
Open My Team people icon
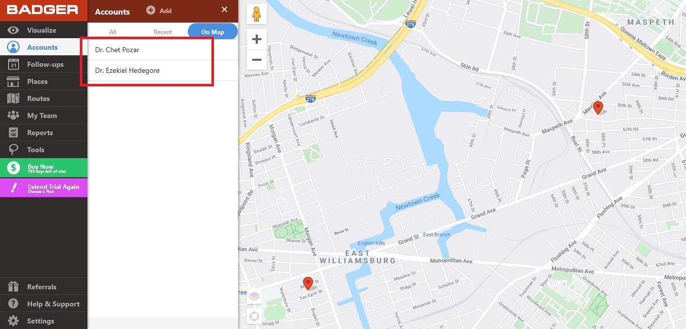(x=14, y=116)
